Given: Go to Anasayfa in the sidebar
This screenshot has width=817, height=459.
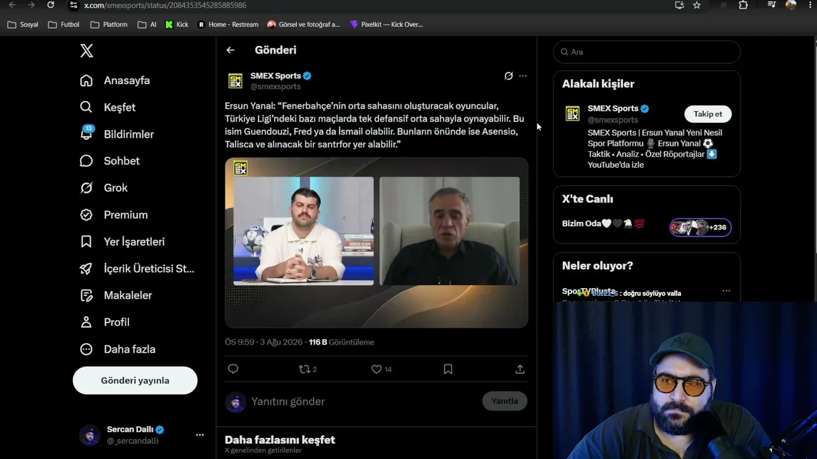Looking at the screenshot, I should pos(115,80).
